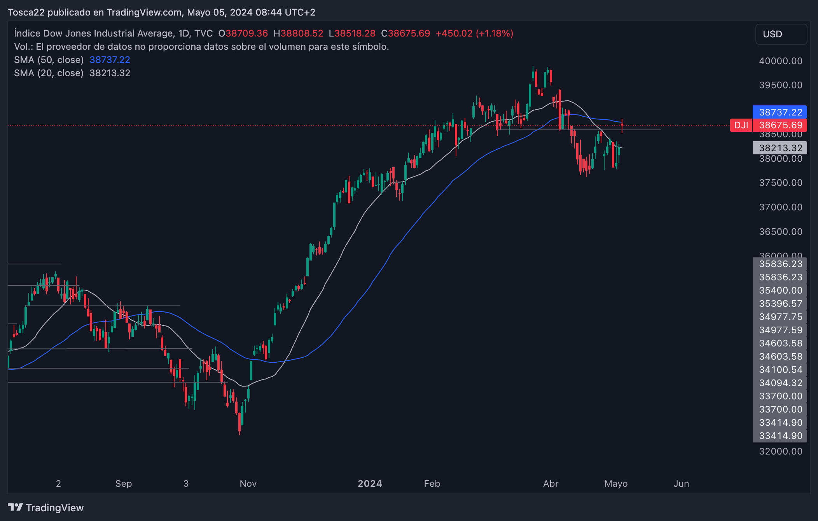Click the 35400.00 horizontal line price label
The height and width of the screenshot is (521, 818).
[780, 290]
